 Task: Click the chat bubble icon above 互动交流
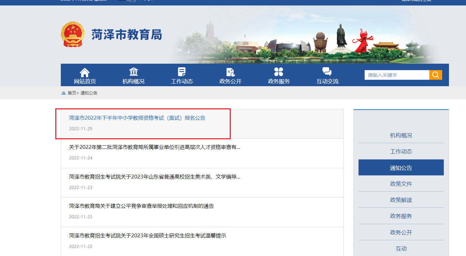[327, 72]
